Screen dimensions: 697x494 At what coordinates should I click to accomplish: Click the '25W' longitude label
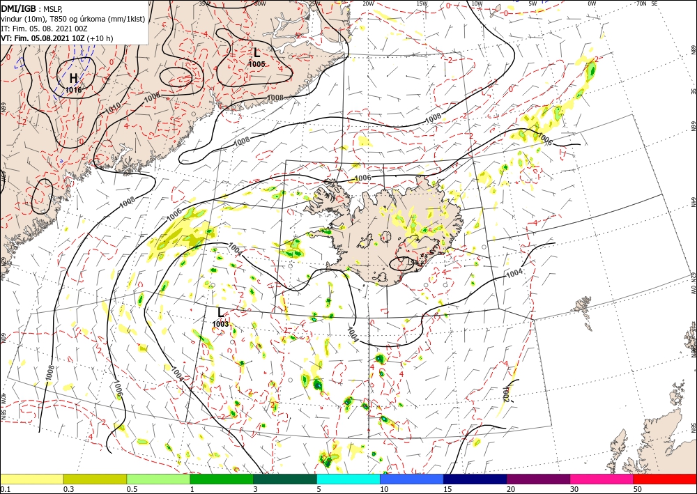click(314, 3)
